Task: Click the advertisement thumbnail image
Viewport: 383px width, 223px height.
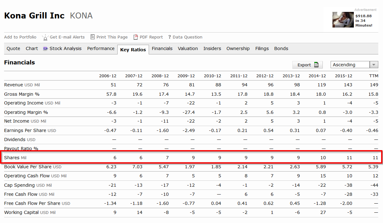Action: pos(343,20)
